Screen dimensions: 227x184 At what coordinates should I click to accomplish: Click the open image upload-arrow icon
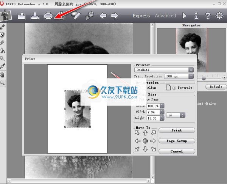(22, 16)
